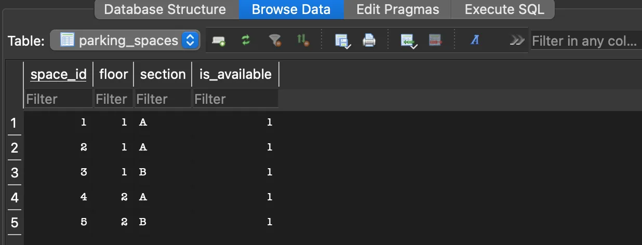The image size is (642, 245).
Task: Go to the Execute SQL tab
Action: coord(504,9)
